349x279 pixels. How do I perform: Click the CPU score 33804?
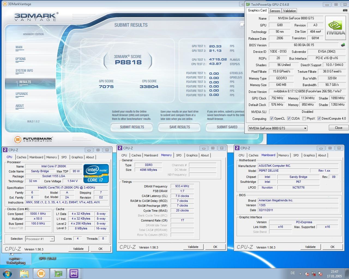pos(149,87)
